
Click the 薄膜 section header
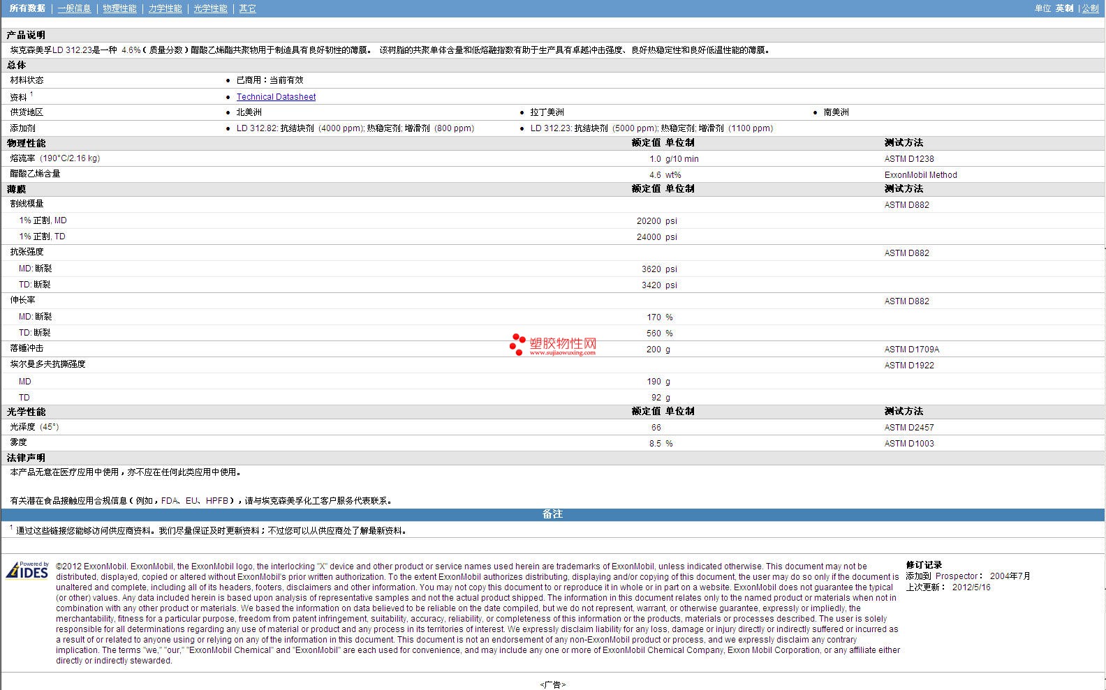[x=16, y=189]
